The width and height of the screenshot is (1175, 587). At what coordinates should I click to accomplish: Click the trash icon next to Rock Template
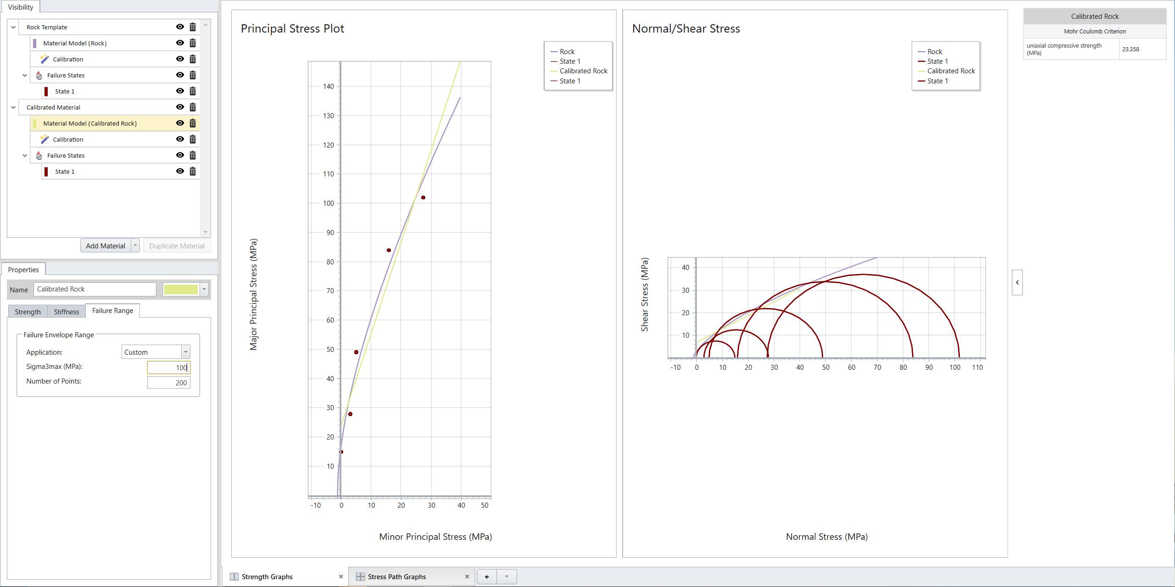(193, 27)
